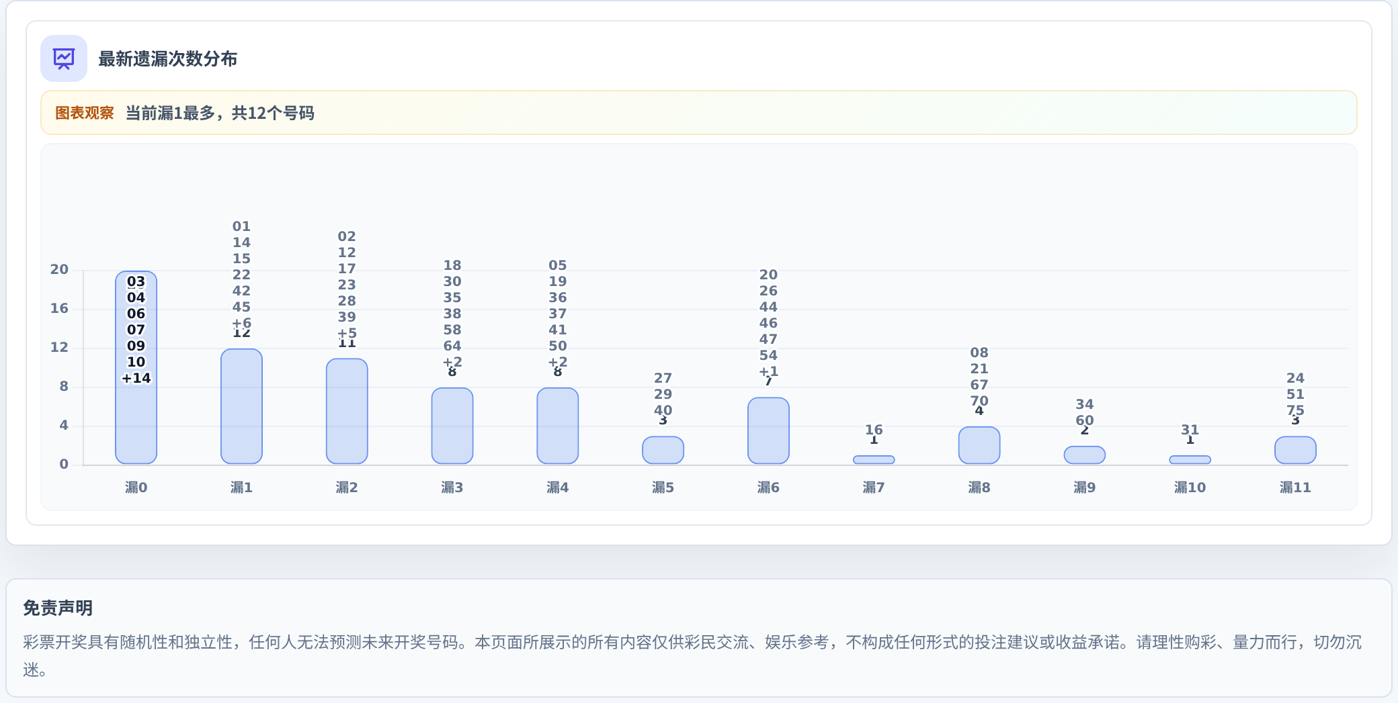1398x703 pixels.
Task: Click the 漏5 x-axis label
Action: [663, 487]
